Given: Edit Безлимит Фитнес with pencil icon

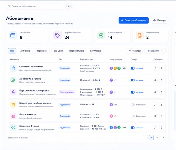Looking at the screenshot, I should [x=155, y=128].
